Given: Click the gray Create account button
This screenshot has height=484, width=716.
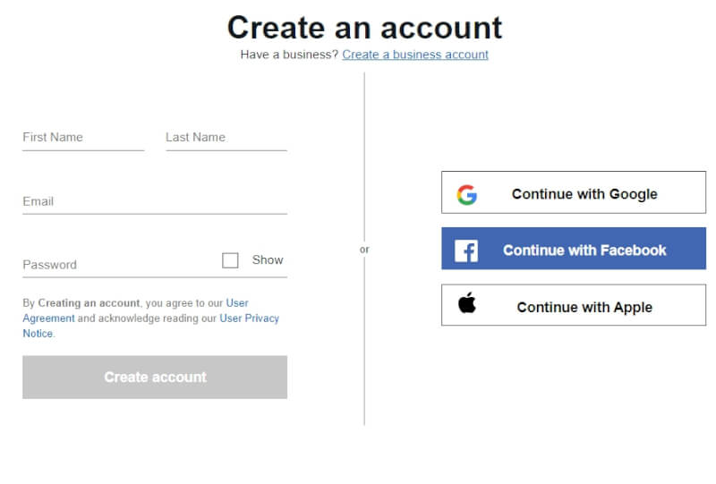Looking at the screenshot, I should [155, 378].
